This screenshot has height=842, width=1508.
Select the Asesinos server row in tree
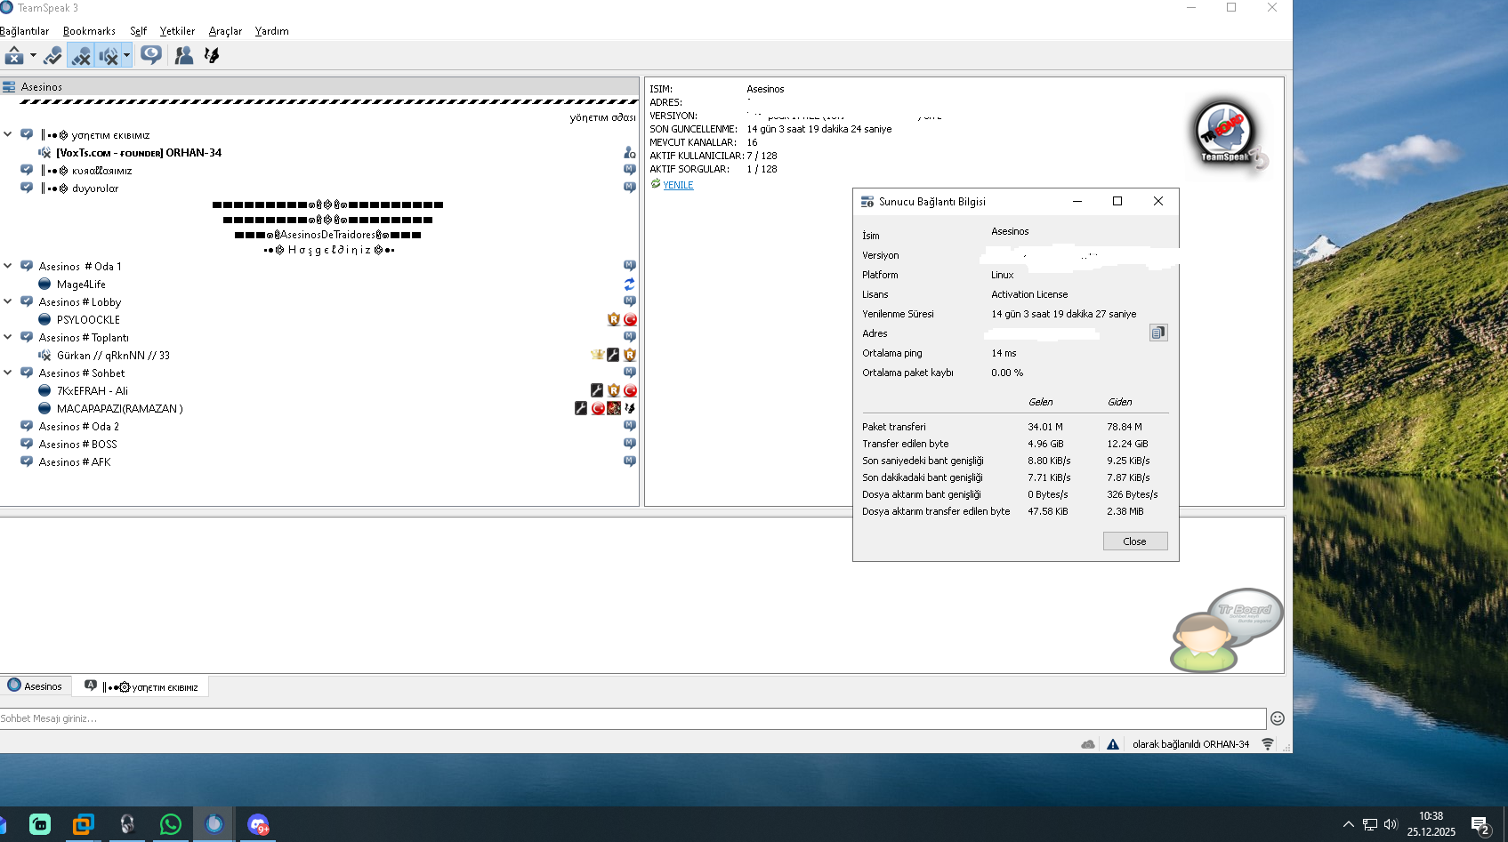tap(319, 87)
